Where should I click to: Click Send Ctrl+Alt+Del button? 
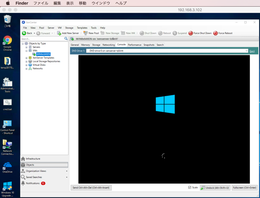(91, 188)
